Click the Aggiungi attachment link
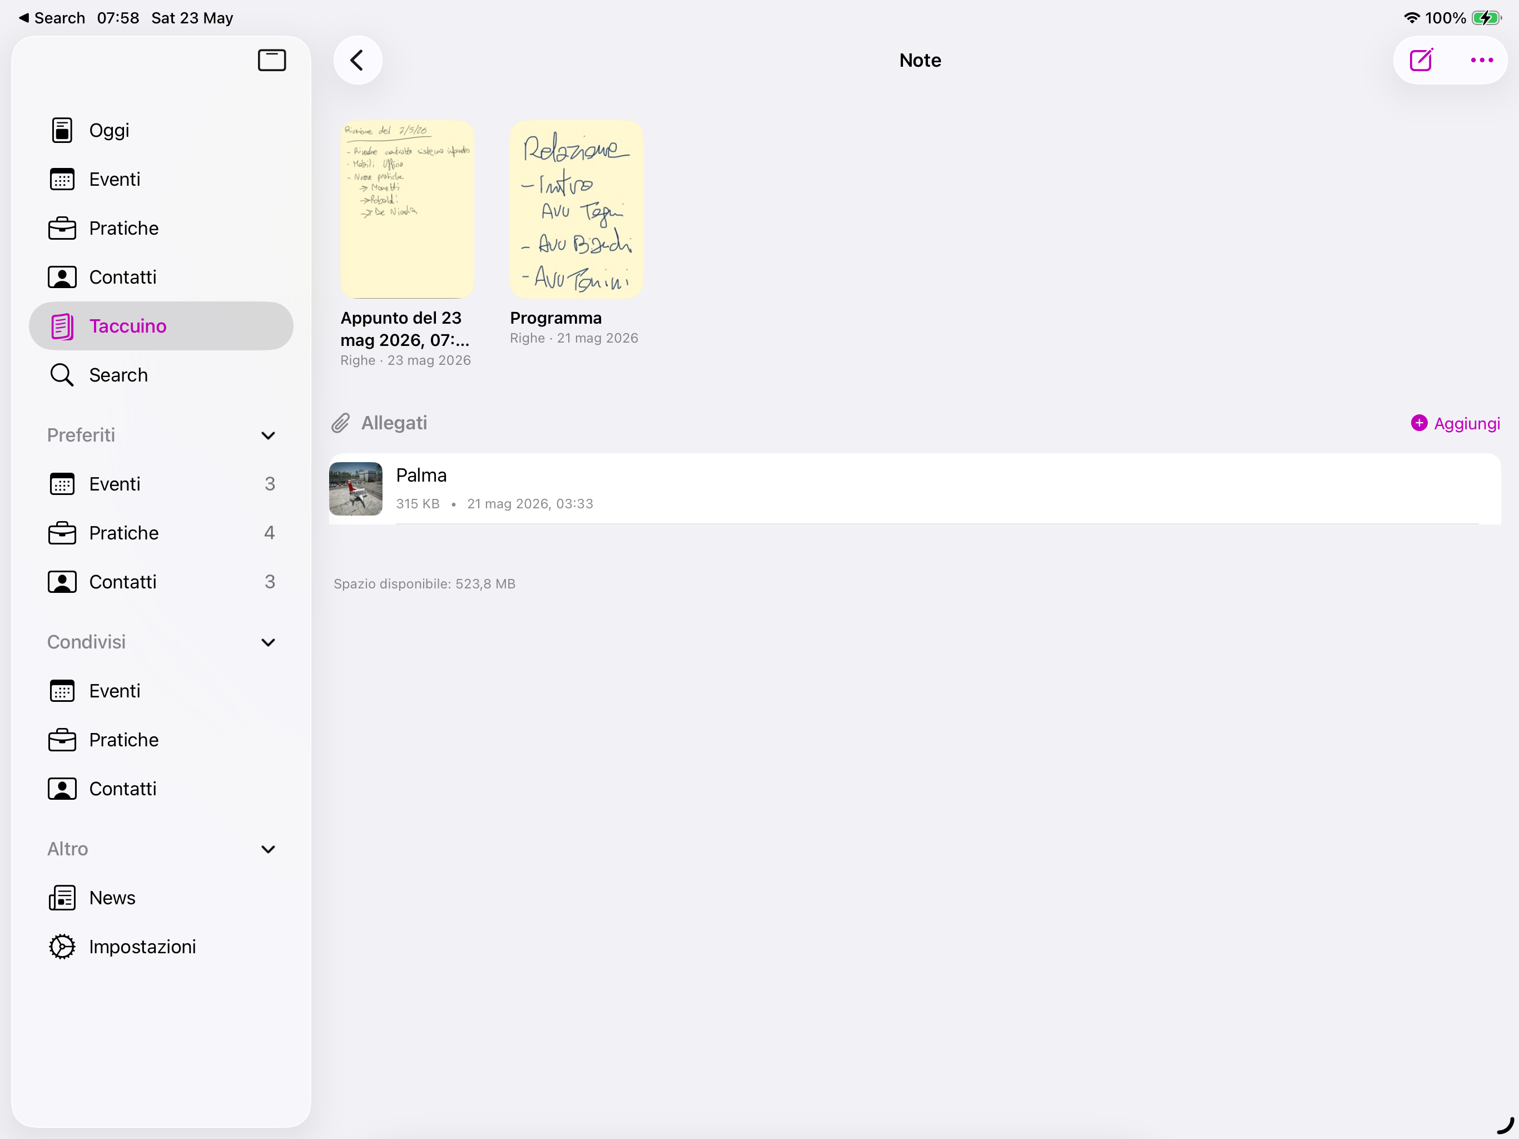Image resolution: width=1519 pixels, height=1139 pixels. point(1455,423)
